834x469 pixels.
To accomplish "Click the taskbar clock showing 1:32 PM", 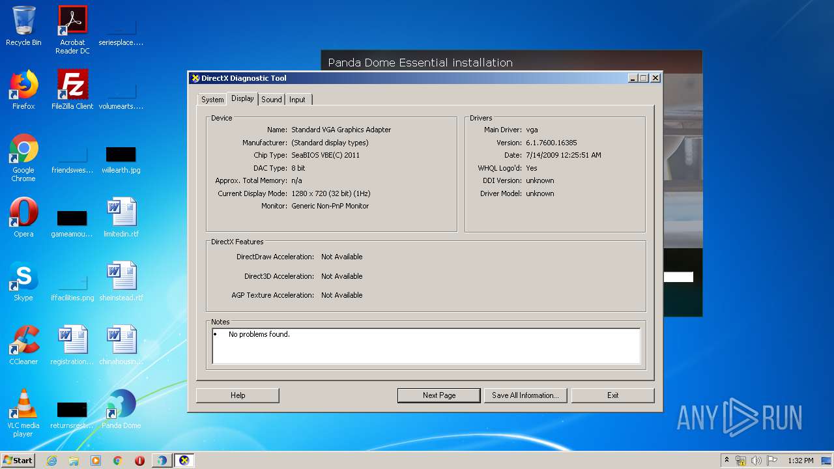I will click(801, 461).
